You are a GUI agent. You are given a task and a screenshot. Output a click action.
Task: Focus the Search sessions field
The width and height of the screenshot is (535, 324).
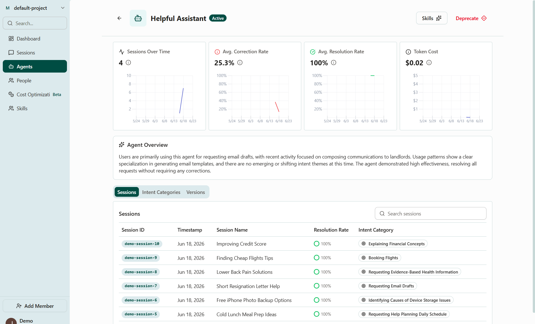click(430, 213)
